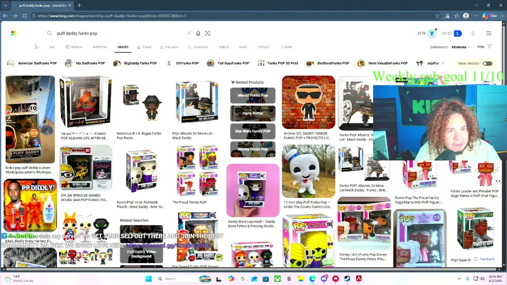Clear the search query with the X
The width and height of the screenshot is (507, 285).
click(x=189, y=33)
